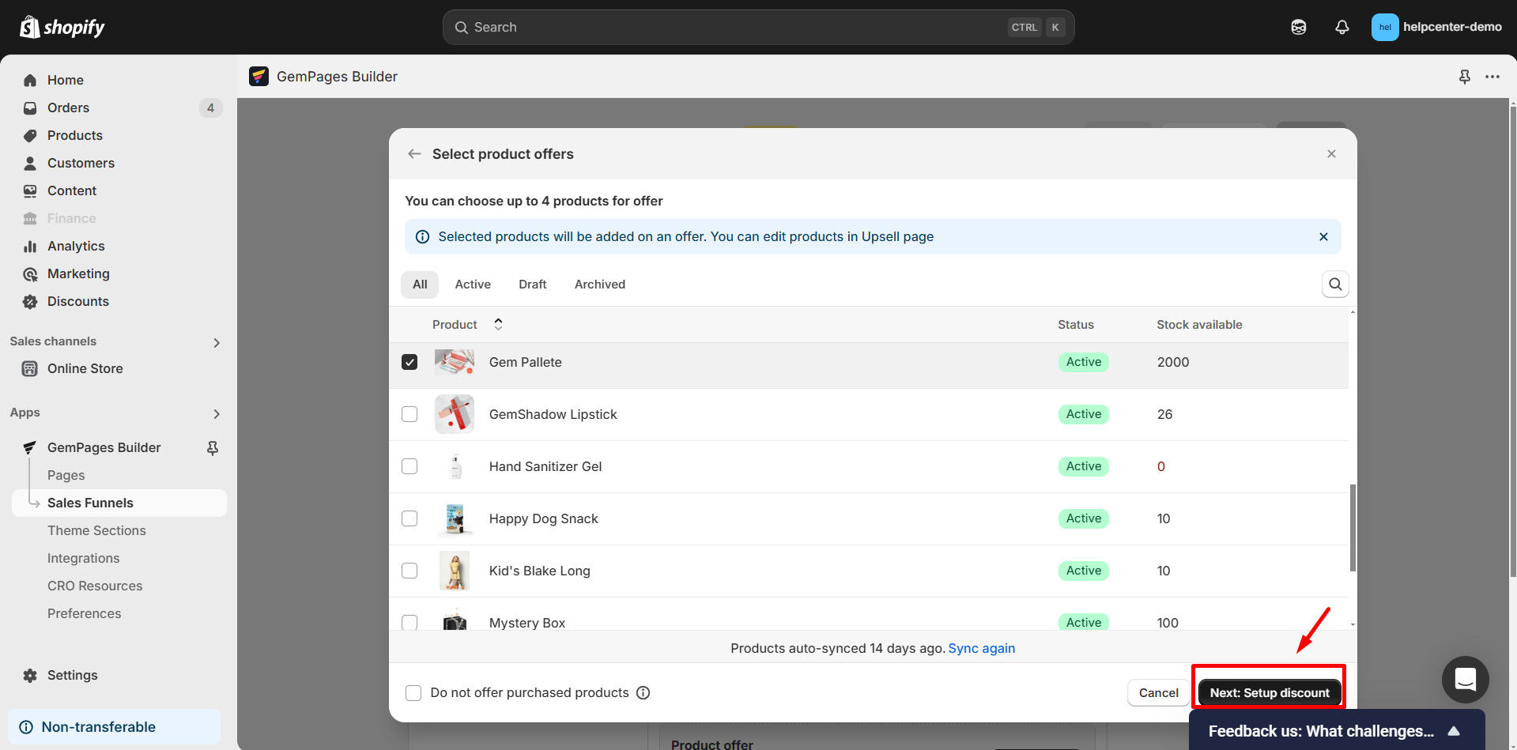Switch to the Archived tab

[x=599, y=285]
